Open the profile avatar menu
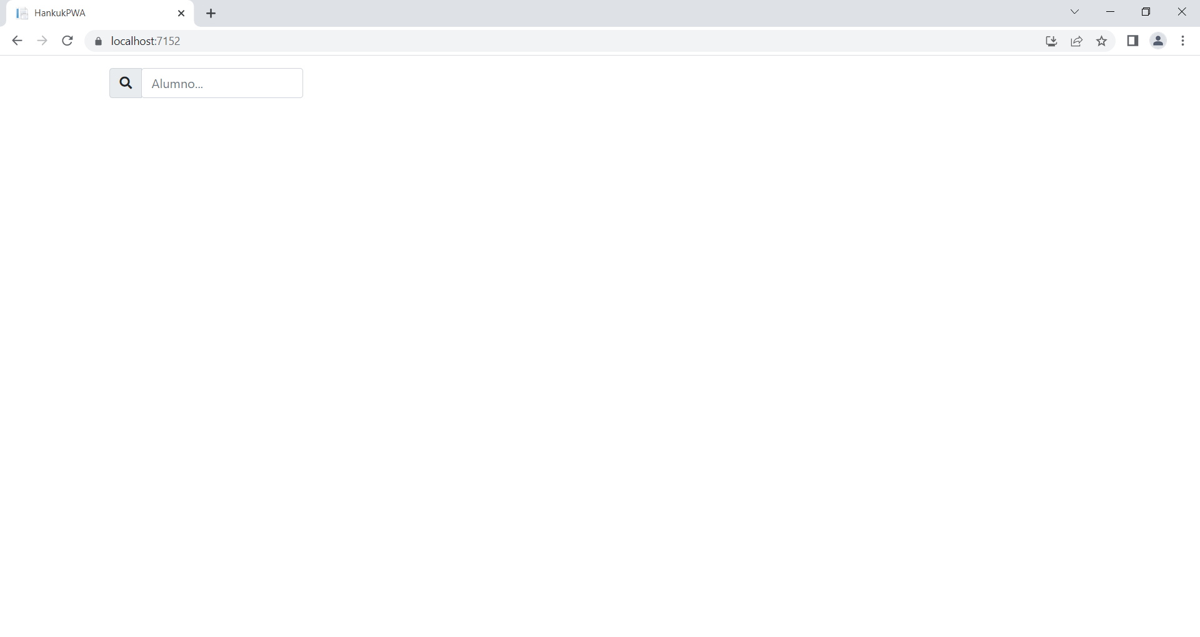Viewport: 1200px width, 637px height. click(x=1158, y=41)
